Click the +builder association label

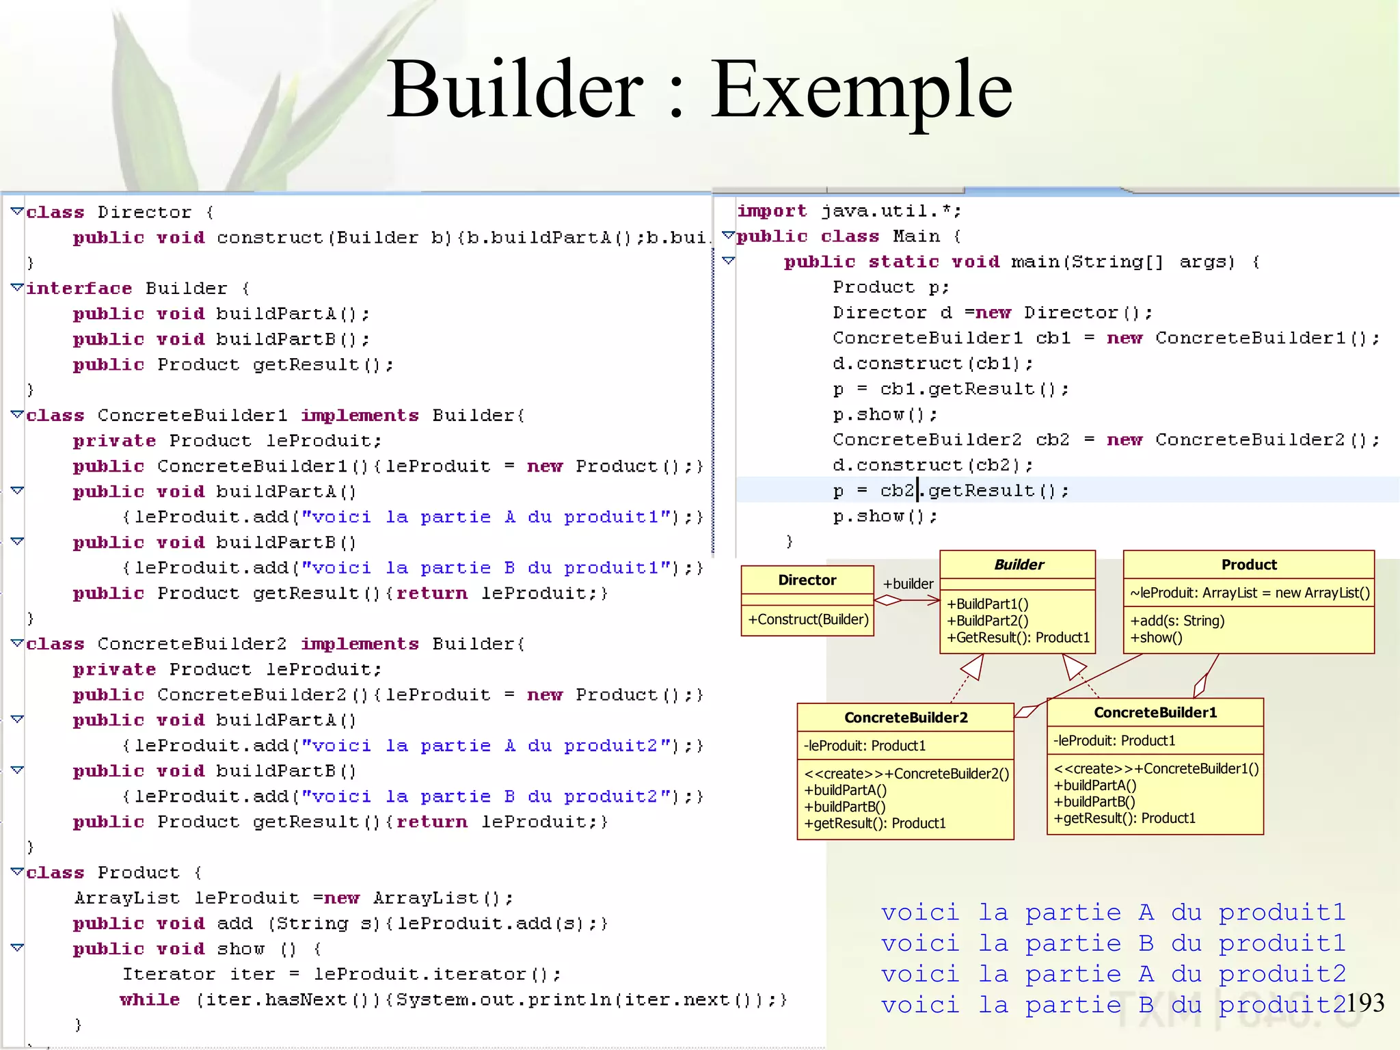[908, 584]
